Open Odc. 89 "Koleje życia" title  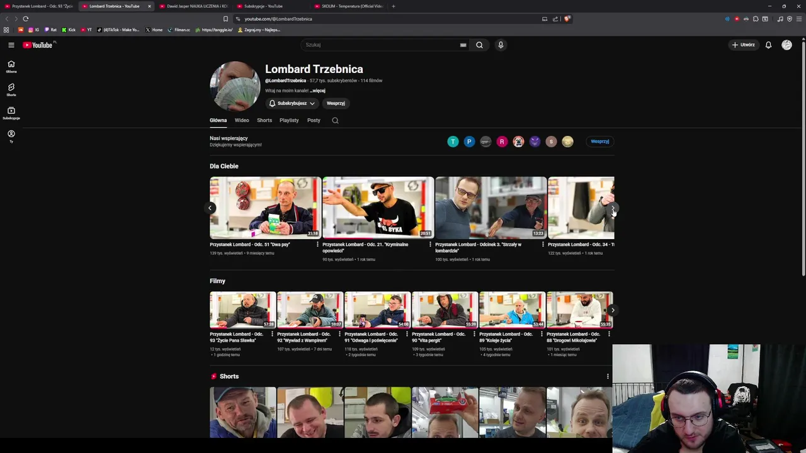pos(506,337)
